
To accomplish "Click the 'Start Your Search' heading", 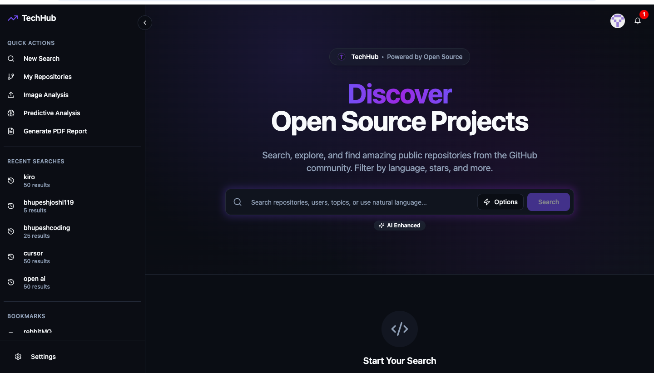I will 400,361.
